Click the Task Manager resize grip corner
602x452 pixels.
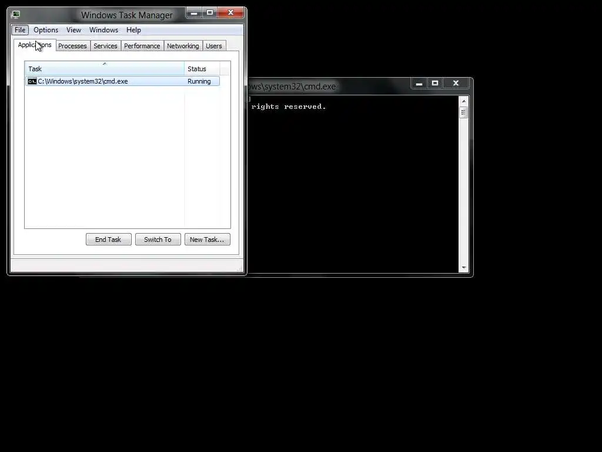pos(240,268)
